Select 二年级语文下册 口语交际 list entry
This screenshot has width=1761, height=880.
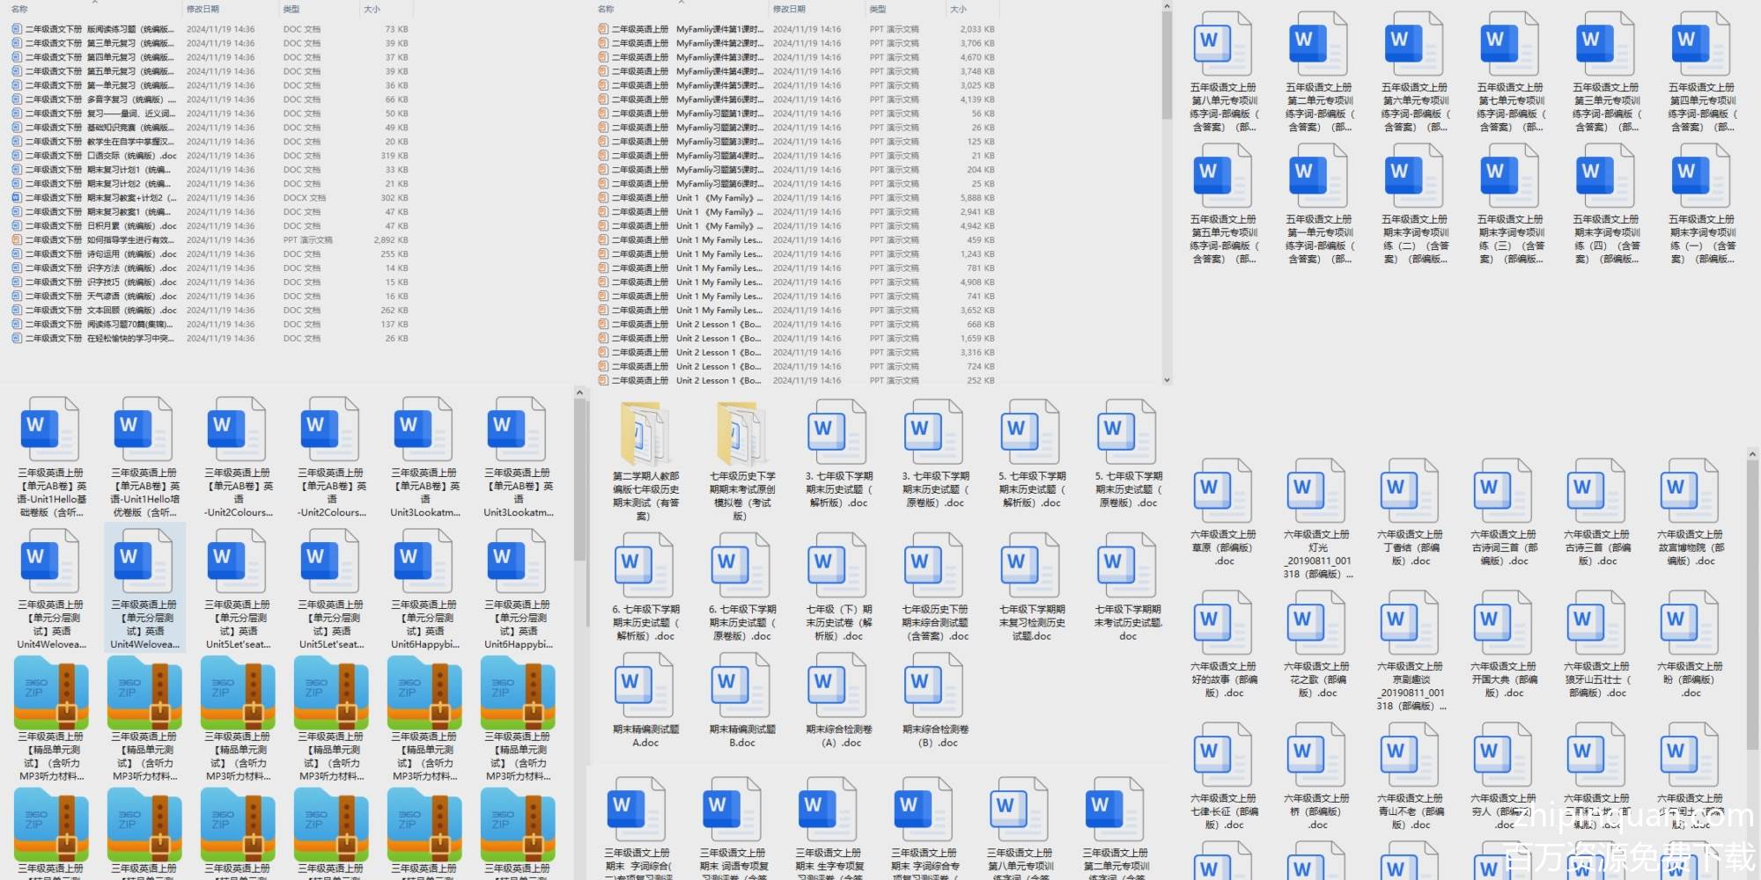pos(97,156)
